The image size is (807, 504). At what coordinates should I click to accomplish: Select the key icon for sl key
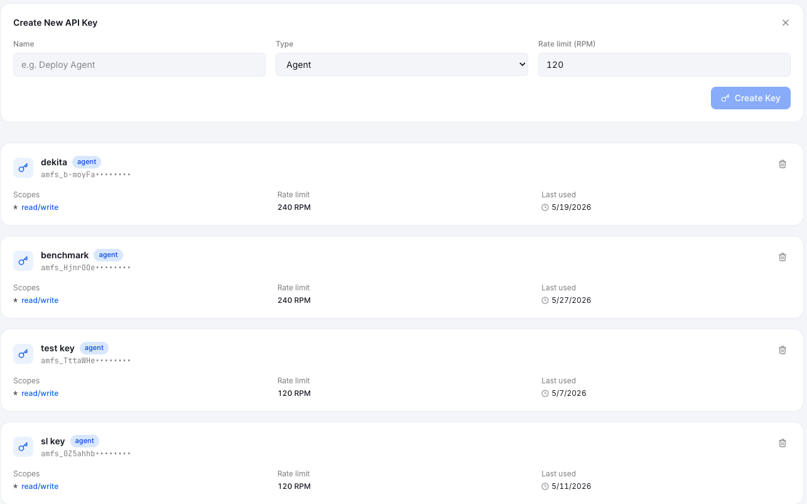[x=23, y=447]
